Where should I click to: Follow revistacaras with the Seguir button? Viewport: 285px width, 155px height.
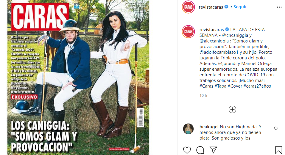240,7
